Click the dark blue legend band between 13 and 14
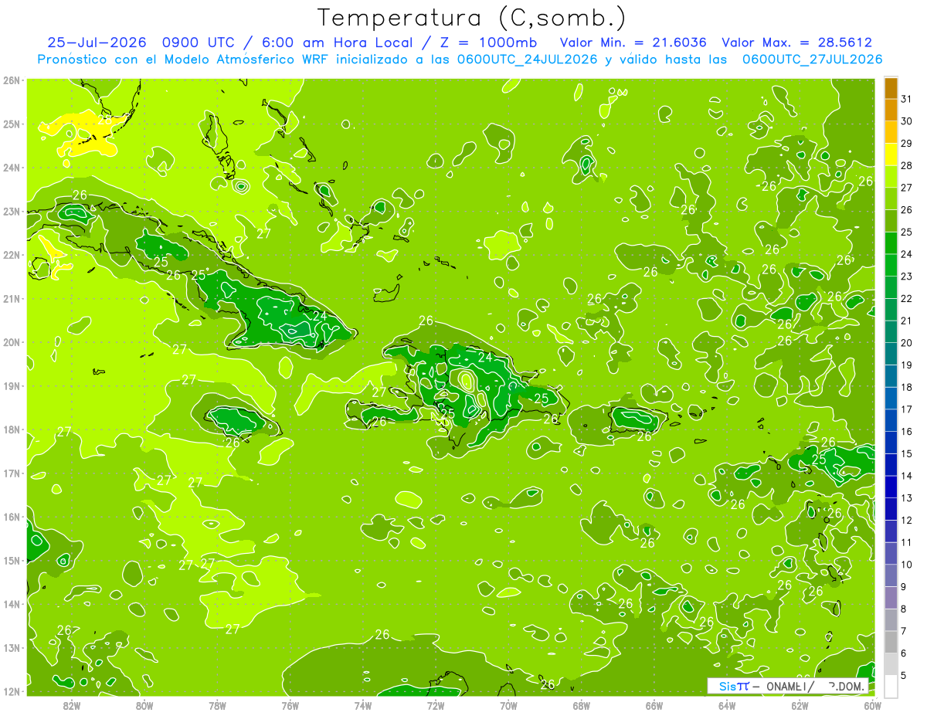Image resolution: width=927 pixels, height=716 pixels. point(891,487)
